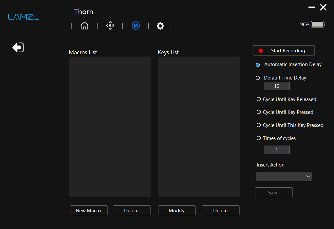The height and width of the screenshot is (229, 334).
Task: Expand the Insert Action dropdown
Action: [x=284, y=176]
